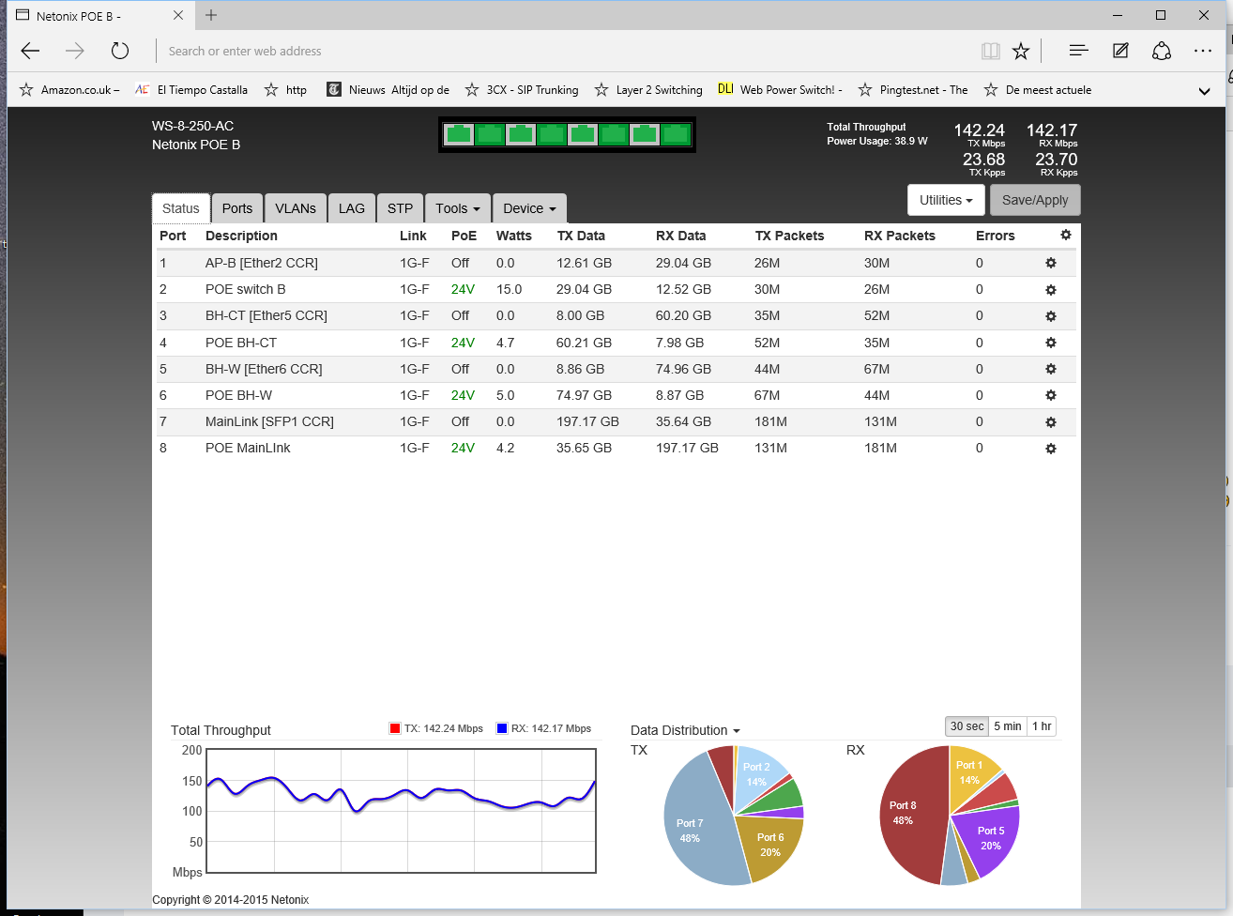This screenshot has width=1233, height=916.
Task: Open the http favorite link
Action: [285, 90]
